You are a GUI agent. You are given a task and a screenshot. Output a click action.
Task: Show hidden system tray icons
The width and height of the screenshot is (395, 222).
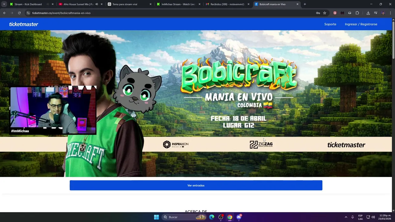click(346, 217)
